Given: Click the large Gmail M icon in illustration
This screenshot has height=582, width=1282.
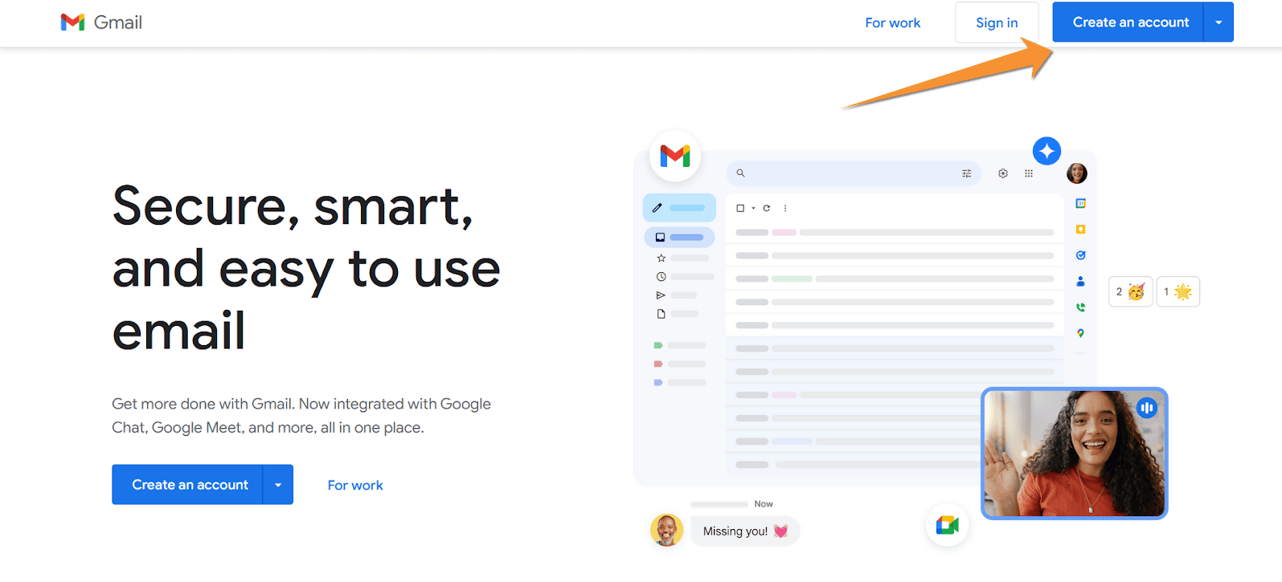Looking at the screenshot, I should tap(675, 156).
